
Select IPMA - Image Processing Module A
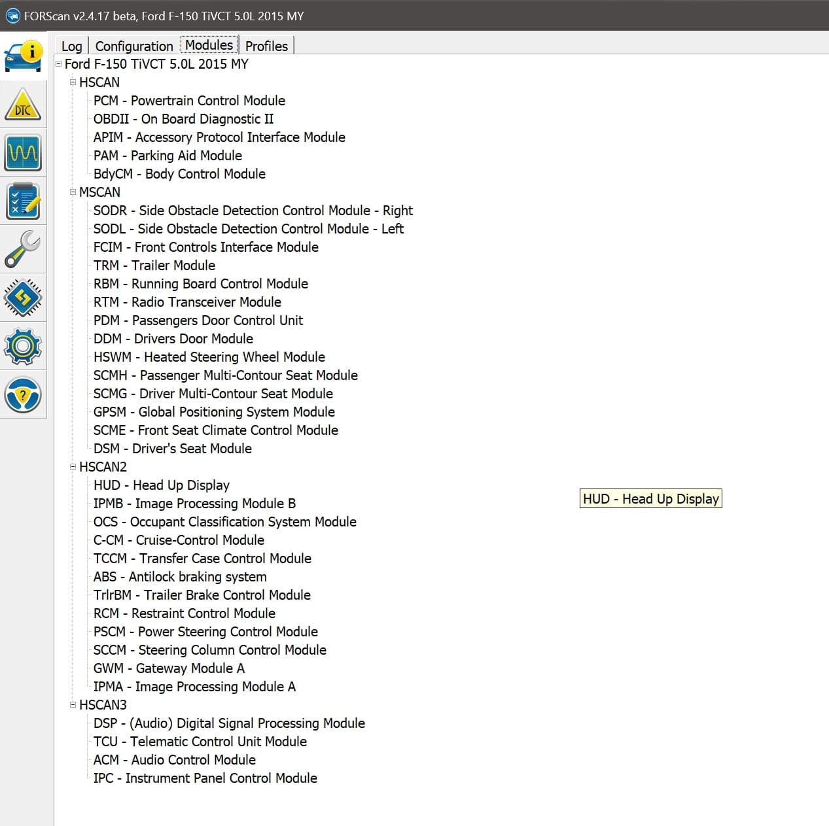[194, 687]
